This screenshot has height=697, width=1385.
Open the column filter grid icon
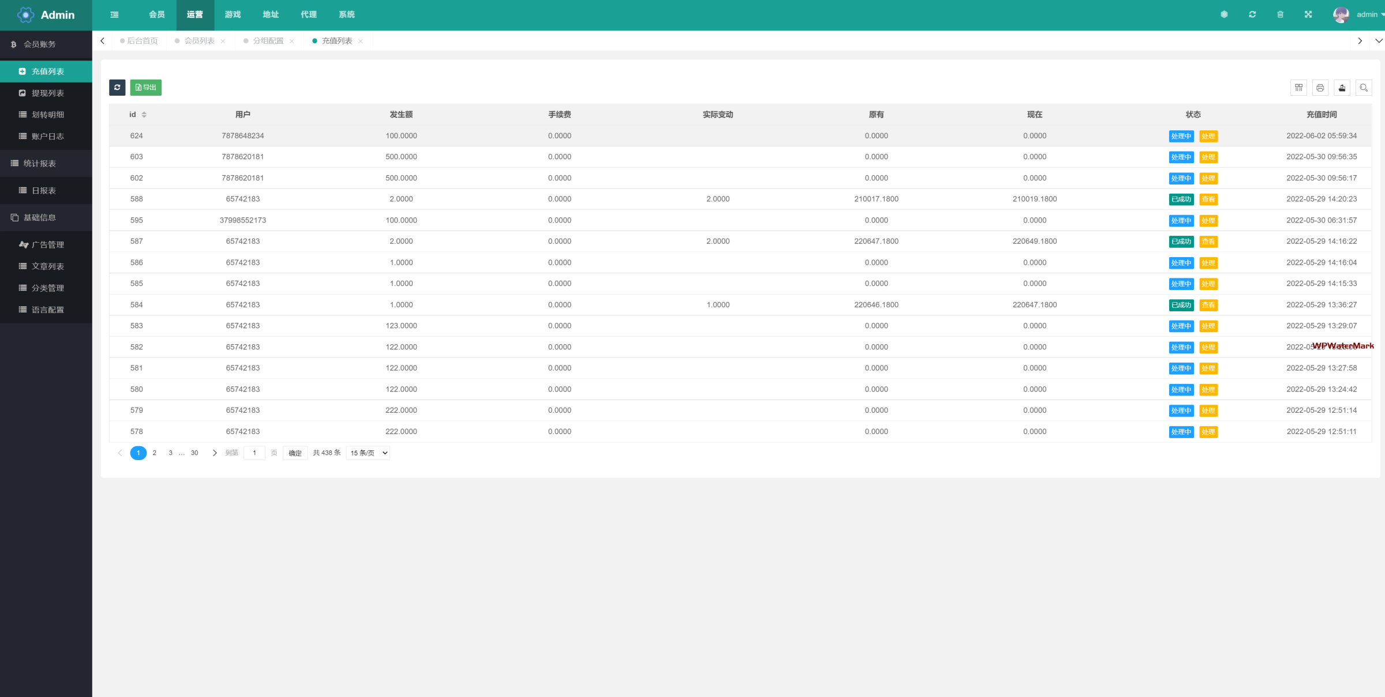1298,88
